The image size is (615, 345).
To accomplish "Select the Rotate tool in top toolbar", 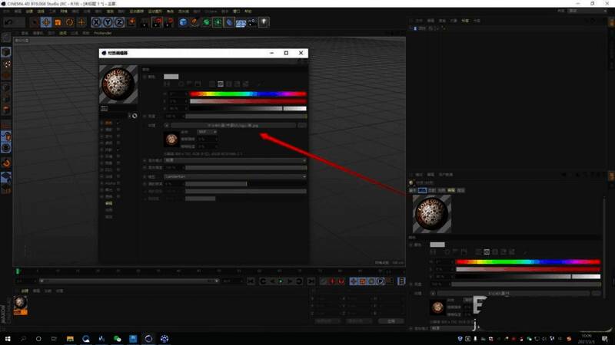I will point(69,22).
